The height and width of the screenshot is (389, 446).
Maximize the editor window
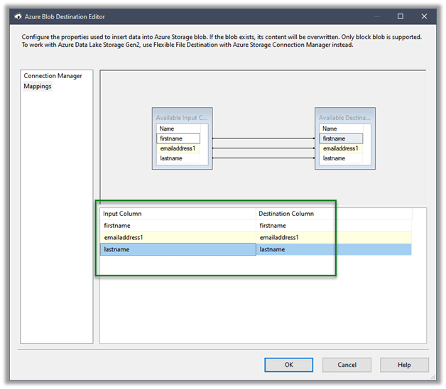pos(401,16)
